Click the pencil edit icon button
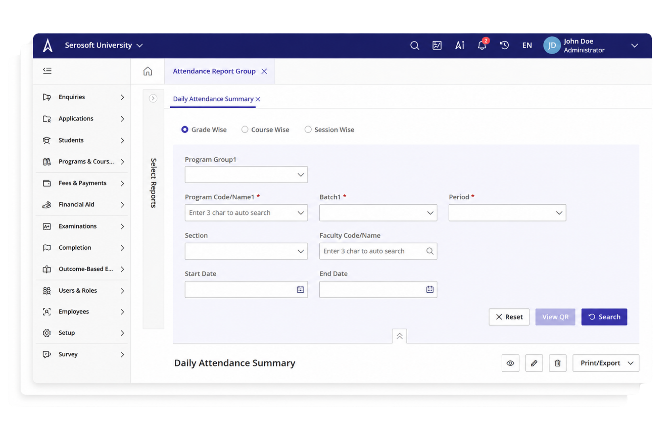 (x=534, y=363)
